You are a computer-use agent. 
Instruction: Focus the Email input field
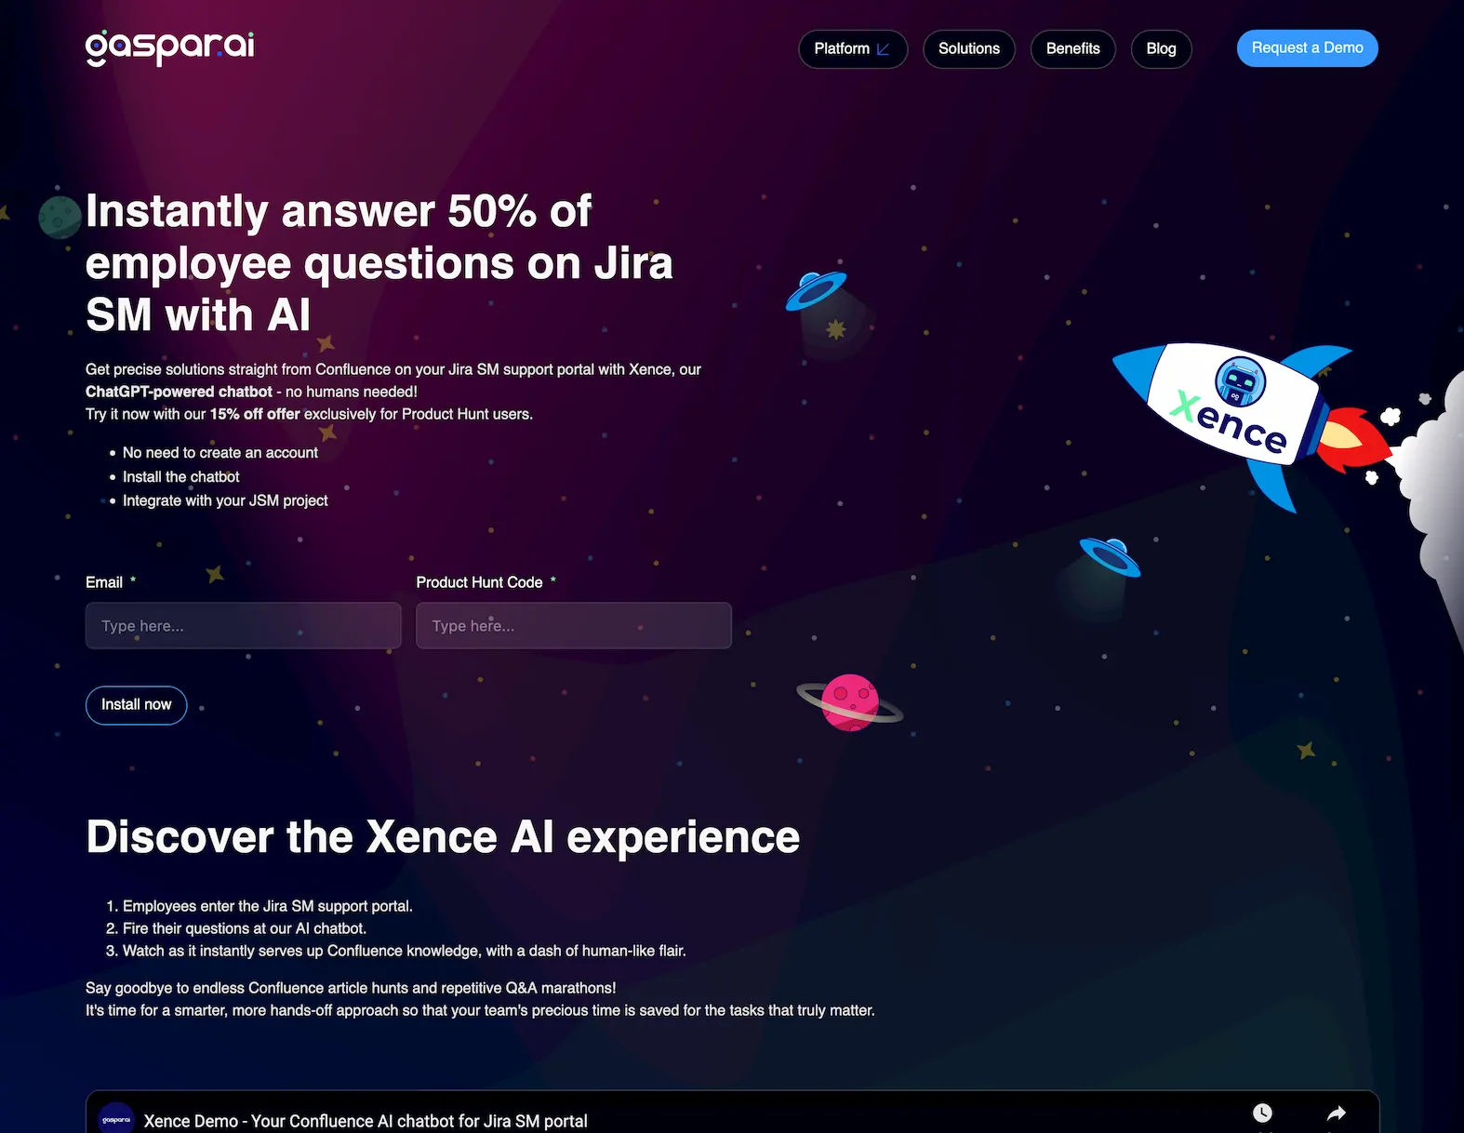coord(244,625)
